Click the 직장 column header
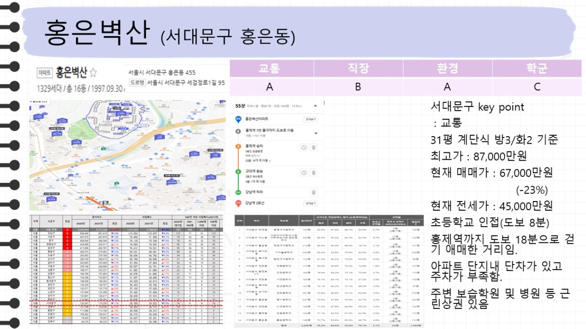This screenshot has height=329, width=586. pos(358,68)
